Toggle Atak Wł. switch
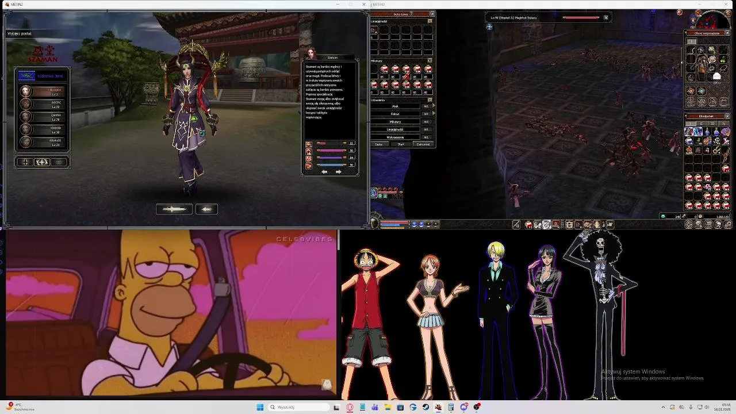The image size is (736, 414). tap(426, 106)
